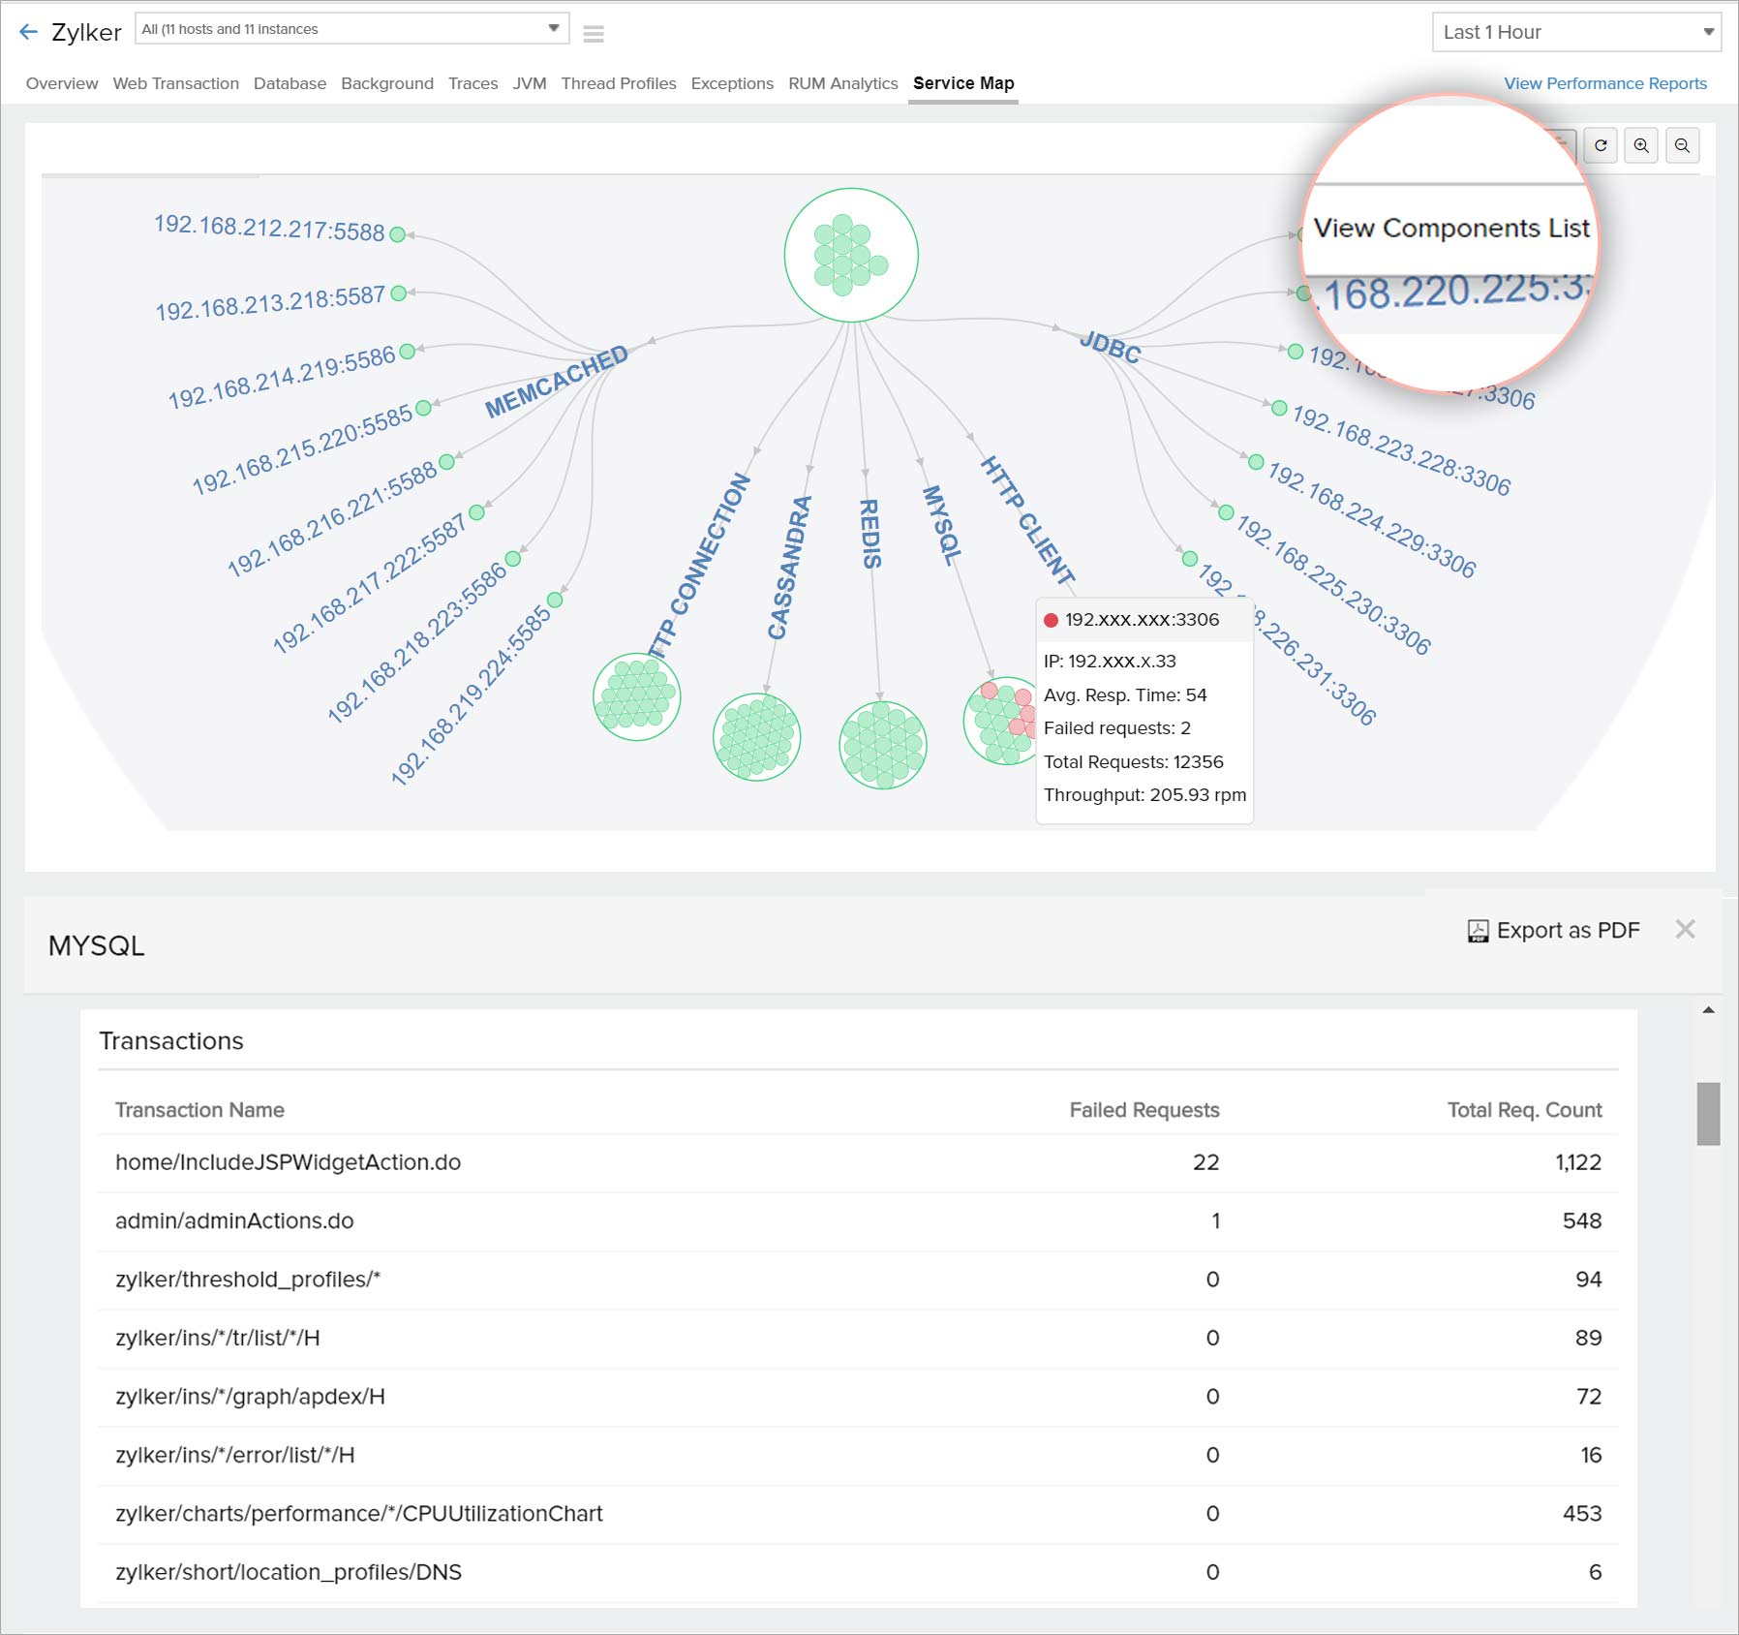Click the zoom out magnifier icon
1739x1635 pixels.
click(1683, 145)
